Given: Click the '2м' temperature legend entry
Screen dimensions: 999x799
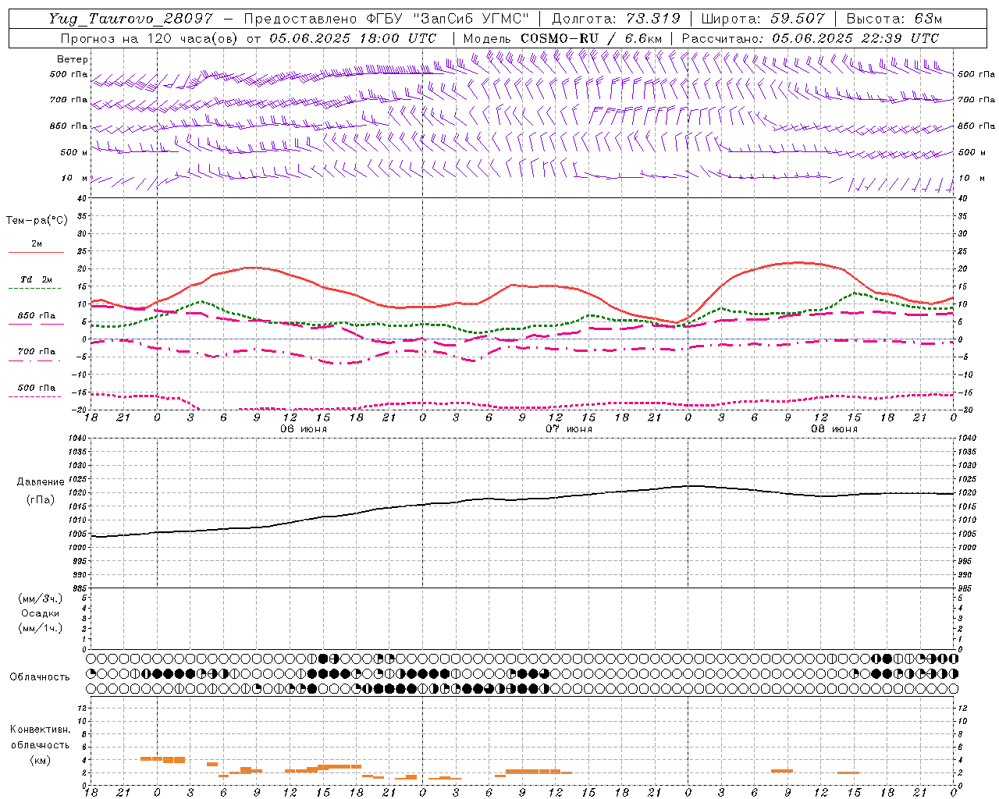Looking at the screenshot, I should pos(37,244).
